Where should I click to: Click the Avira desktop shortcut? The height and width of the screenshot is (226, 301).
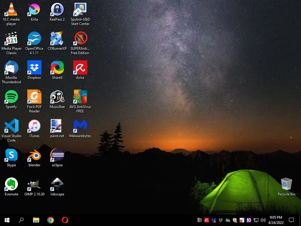[80, 70]
